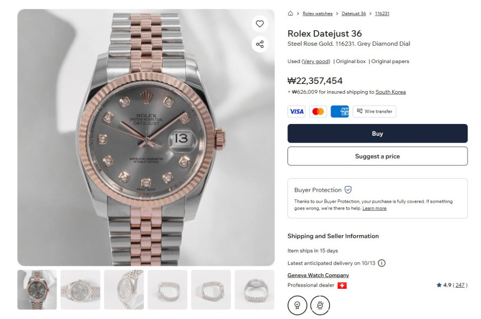Viewport: 481px width, 319px height.
Task: Click the trusted seller ribbon badge
Action: tap(297, 305)
